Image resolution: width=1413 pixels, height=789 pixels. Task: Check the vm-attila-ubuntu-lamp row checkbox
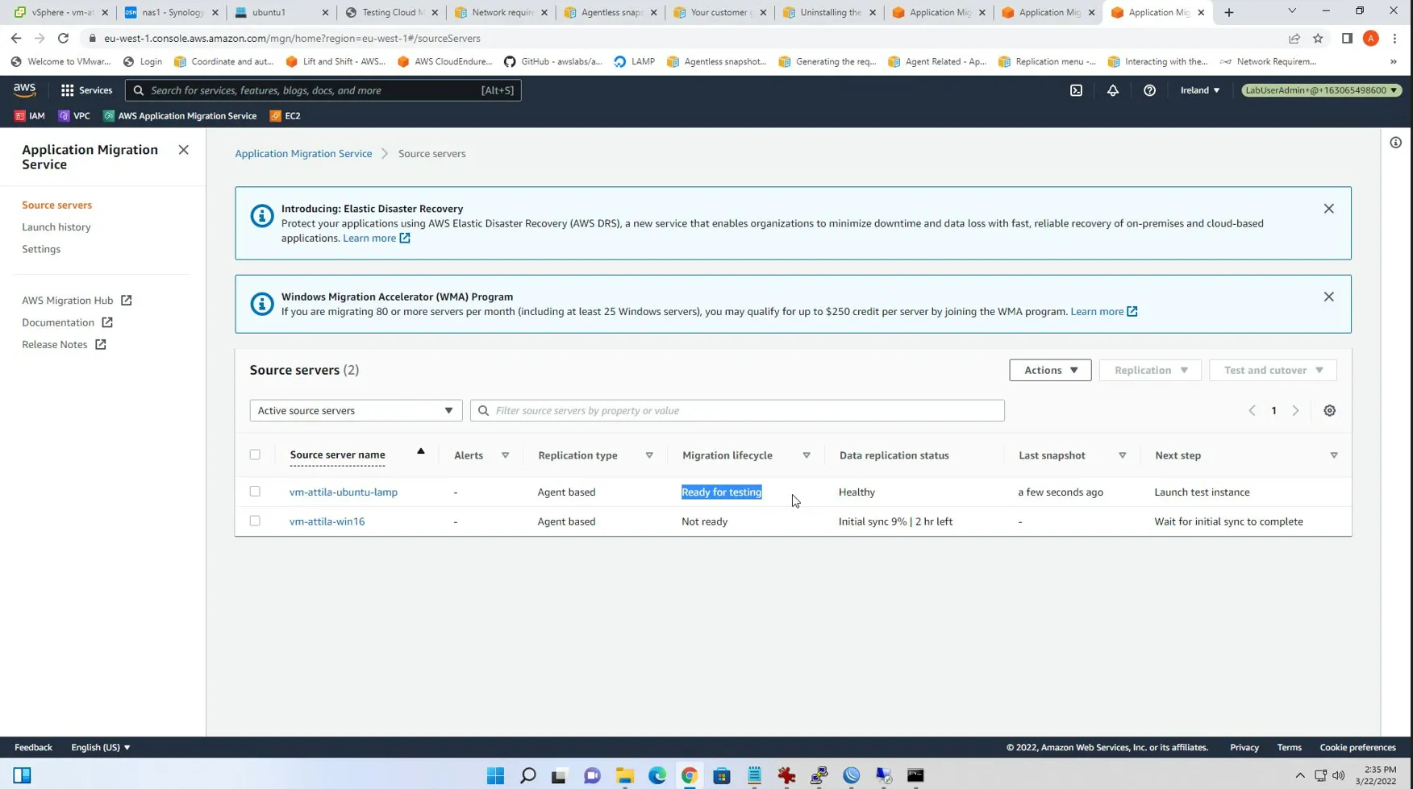[x=255, y=491]
